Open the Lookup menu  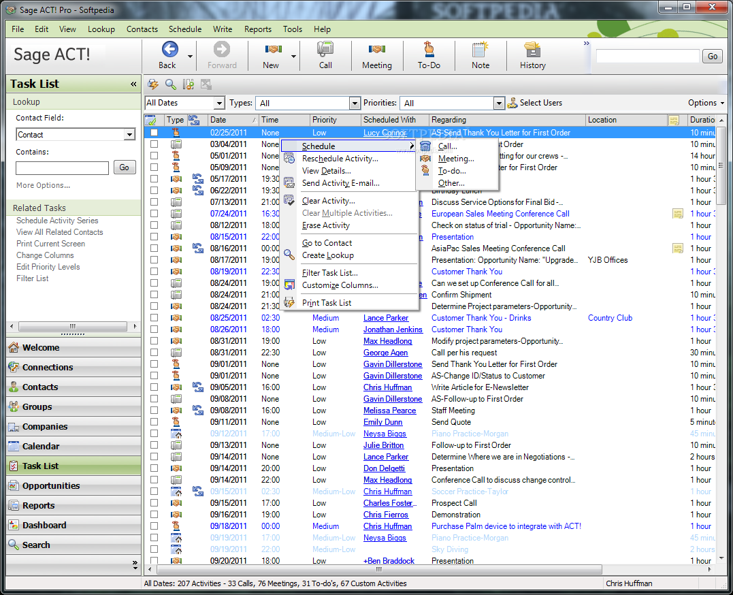[101, 29]
